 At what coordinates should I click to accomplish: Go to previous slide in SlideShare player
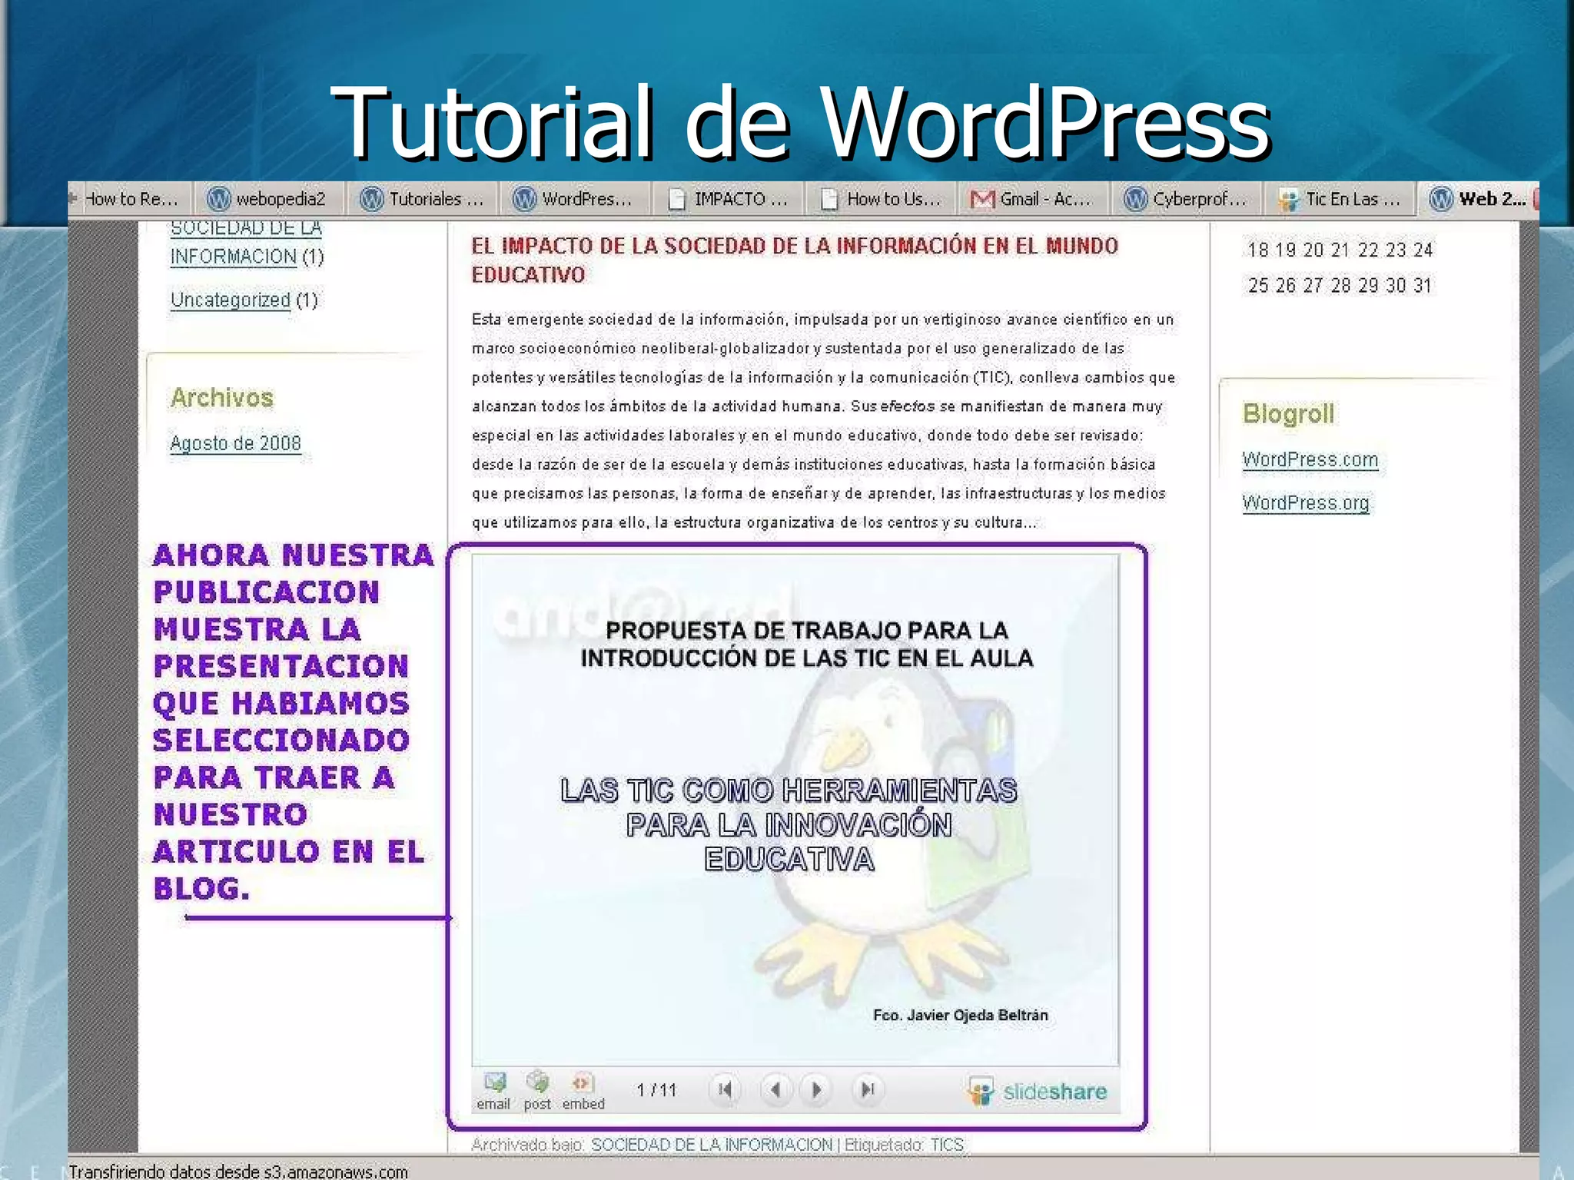[775, 1089]
